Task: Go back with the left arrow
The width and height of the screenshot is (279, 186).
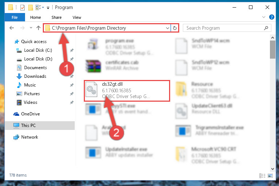Action: (12, 28)
